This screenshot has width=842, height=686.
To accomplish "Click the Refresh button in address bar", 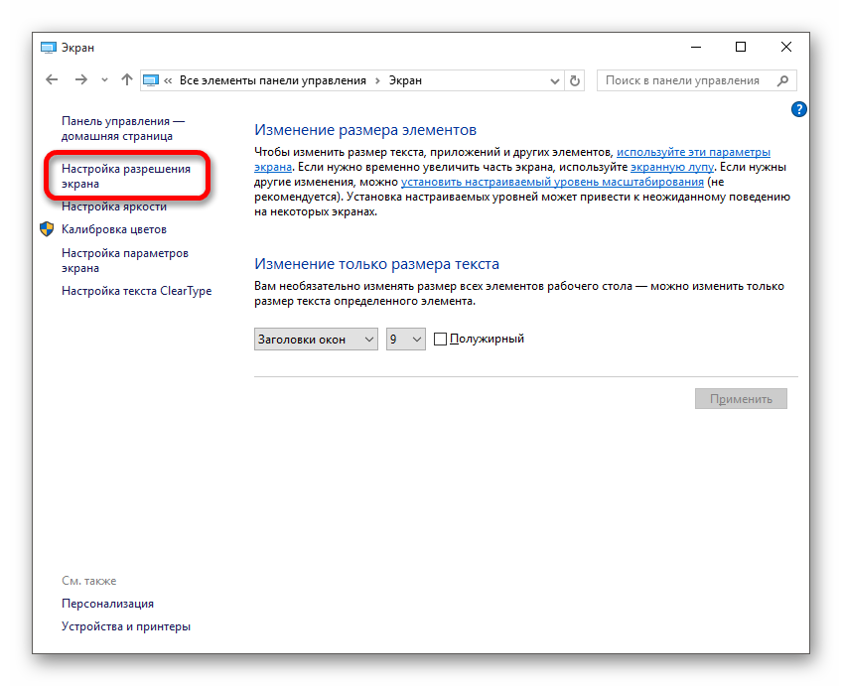I will (575, 80).
